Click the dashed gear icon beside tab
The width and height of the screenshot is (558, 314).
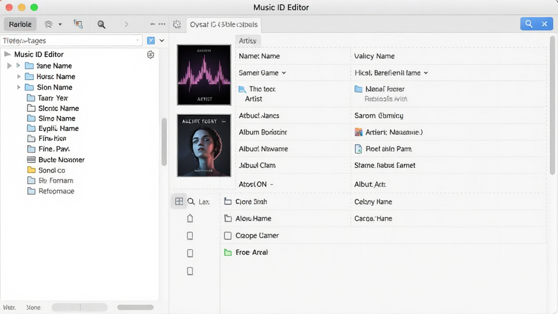[177, 24]
